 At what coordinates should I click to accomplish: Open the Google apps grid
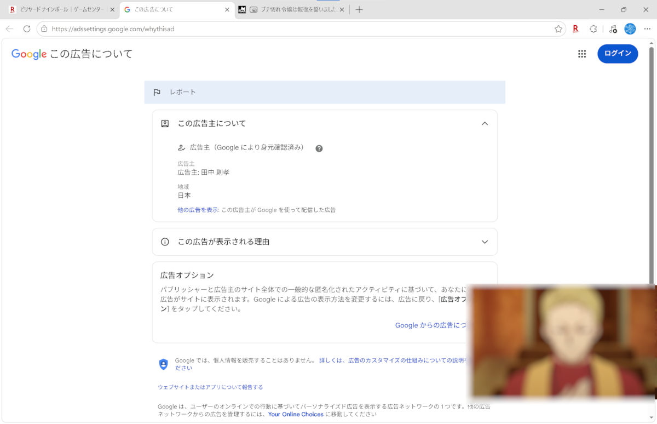[582, 54]
